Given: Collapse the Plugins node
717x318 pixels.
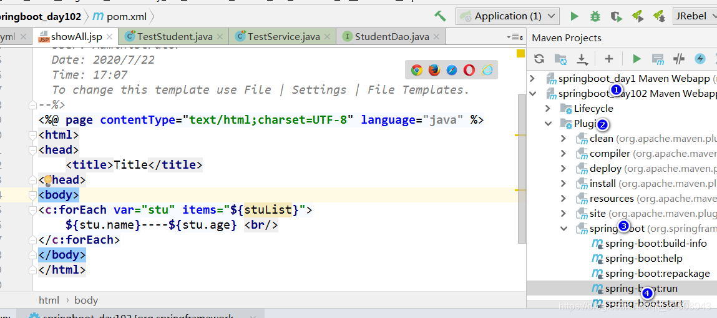Looking at the screenshot, I should point(548,124).
